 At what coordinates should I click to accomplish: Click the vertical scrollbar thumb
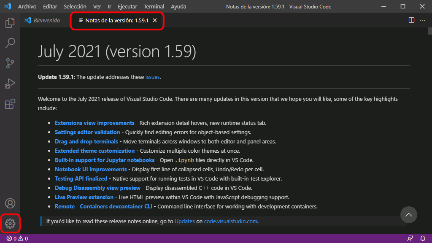pos(430,31)
